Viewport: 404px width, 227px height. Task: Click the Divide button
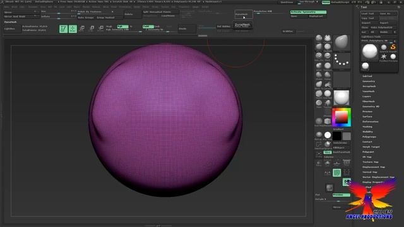(187, 28)
